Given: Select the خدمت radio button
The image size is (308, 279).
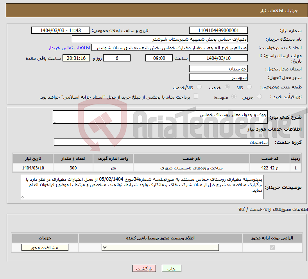Looking at the screenshot, I should (227, 87).
